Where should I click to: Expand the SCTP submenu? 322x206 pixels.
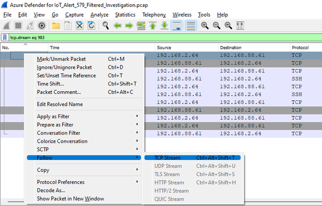[x=84, y=149]
